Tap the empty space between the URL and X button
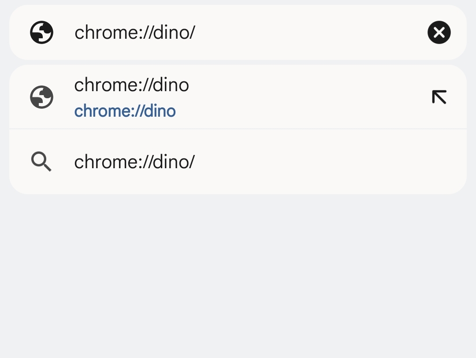 click(x=310, y=33)
